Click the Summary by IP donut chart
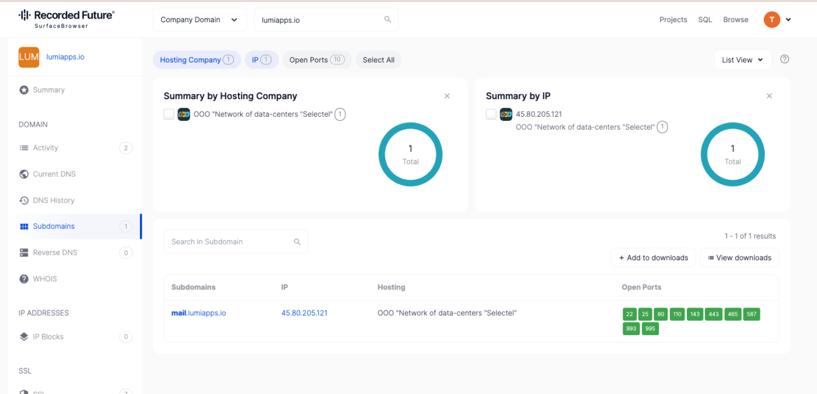817x394 pixels. coord(732,155)
